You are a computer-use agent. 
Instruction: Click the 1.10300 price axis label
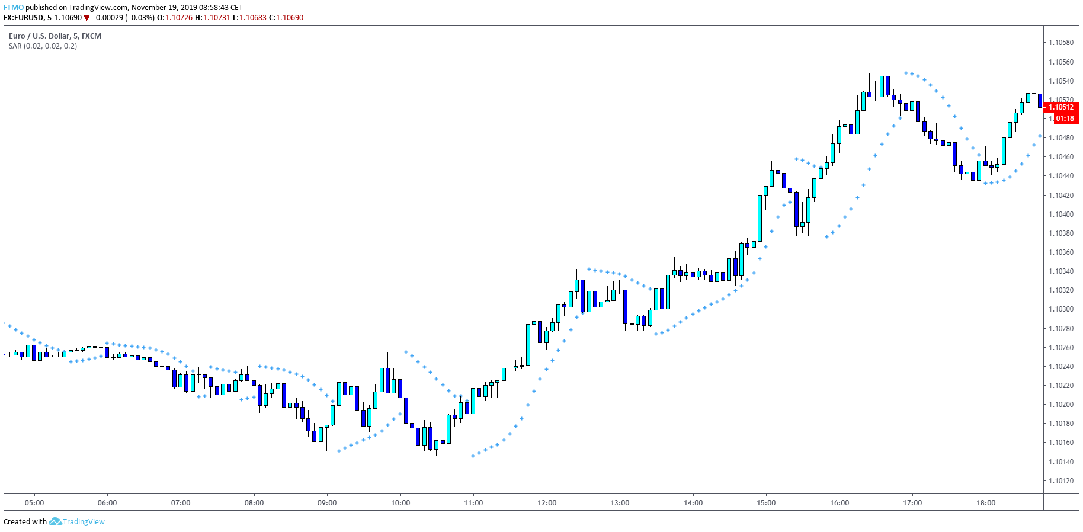1061,309
